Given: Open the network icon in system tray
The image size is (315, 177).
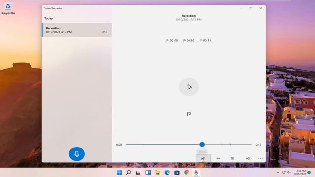Looking at the screenshot, I should [x=283, y=173].
